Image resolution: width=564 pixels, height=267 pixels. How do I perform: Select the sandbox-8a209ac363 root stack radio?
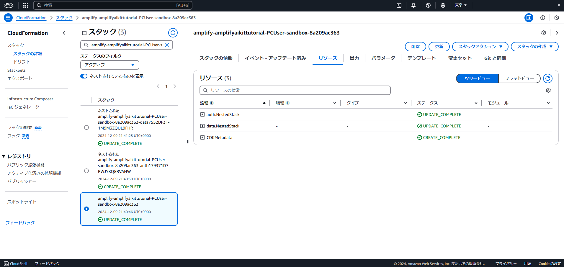point(86,209)
